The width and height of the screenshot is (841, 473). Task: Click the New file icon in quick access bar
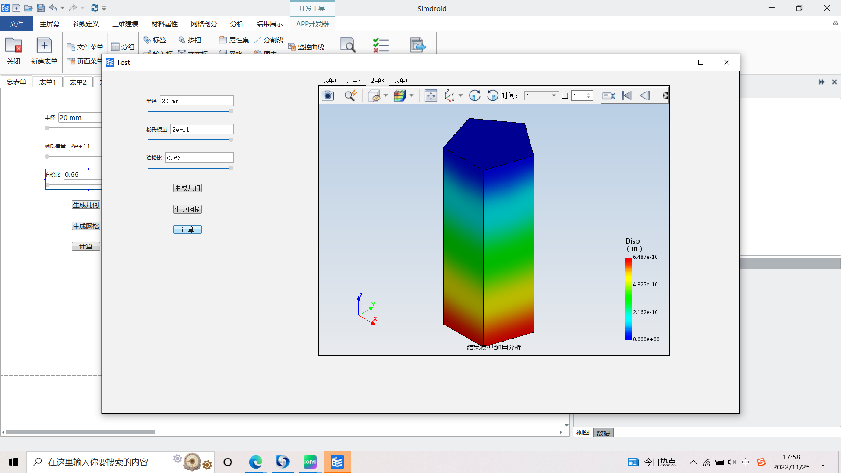pos(16,8)
